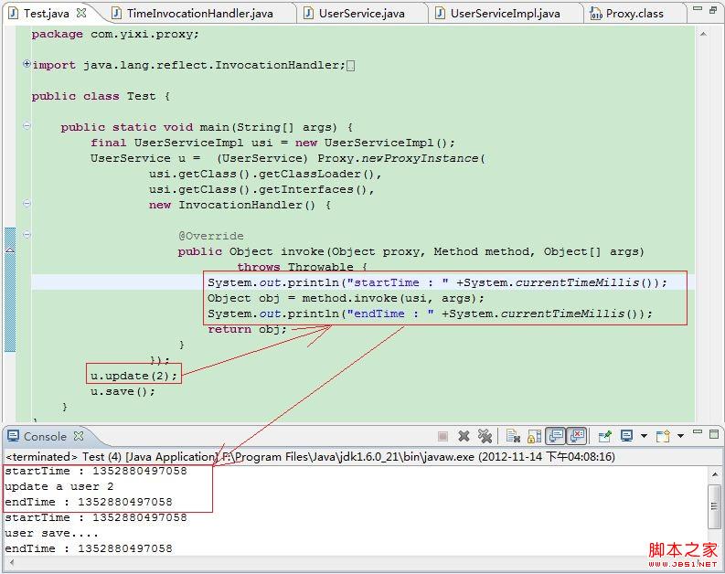Click the console vertical scrollbar thumb
This screenshot has width=725, height=574.
point(714,506)
